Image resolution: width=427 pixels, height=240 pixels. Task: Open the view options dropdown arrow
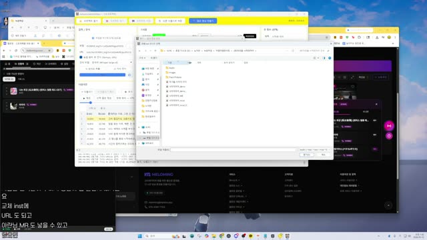(318, 58)
